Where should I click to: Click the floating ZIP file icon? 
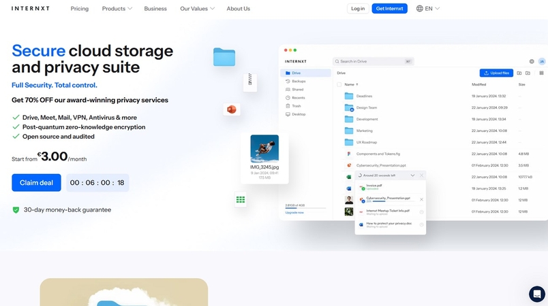(x=250, y=82)
